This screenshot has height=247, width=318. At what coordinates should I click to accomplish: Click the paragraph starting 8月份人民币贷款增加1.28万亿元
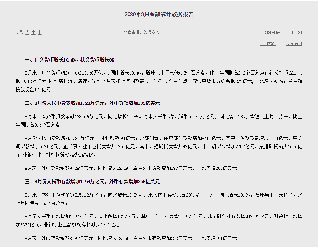pyautogui.click(x=159, y=146)
